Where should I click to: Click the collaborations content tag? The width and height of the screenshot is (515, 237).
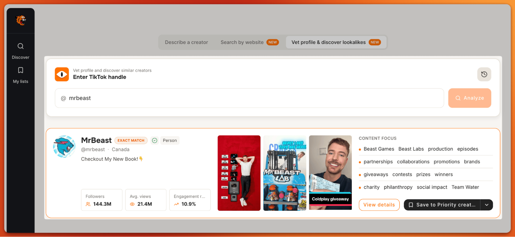413,162
